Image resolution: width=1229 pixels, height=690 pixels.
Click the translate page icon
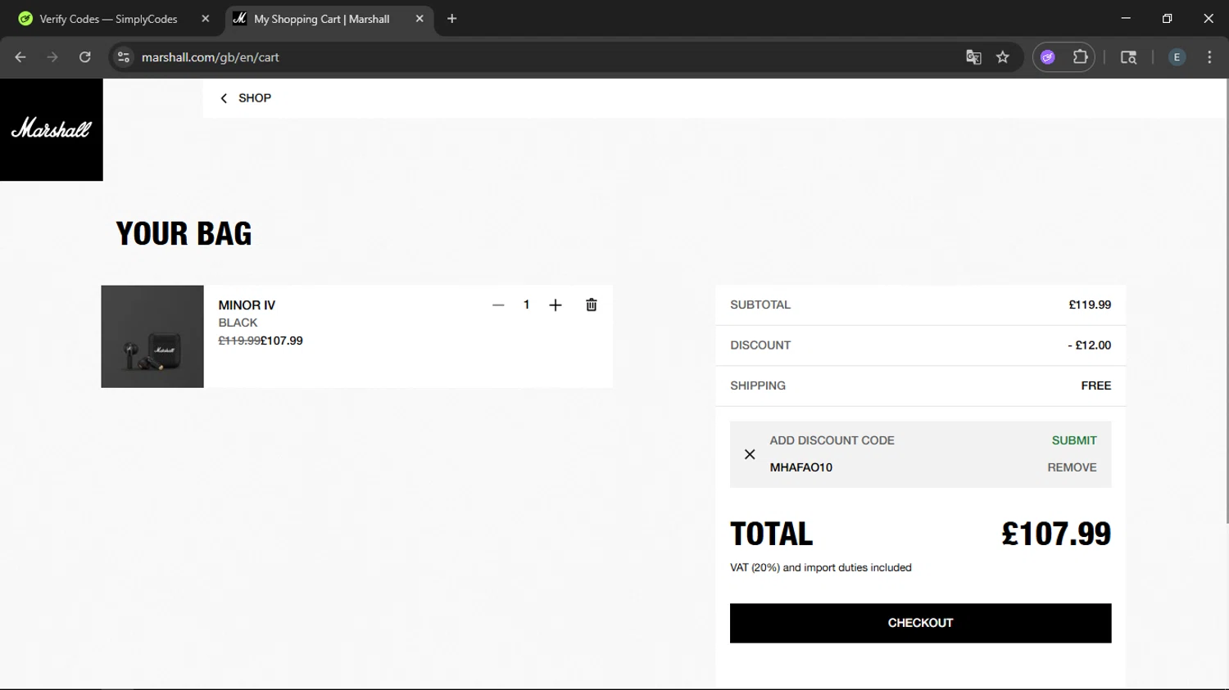tap(973, 57)
